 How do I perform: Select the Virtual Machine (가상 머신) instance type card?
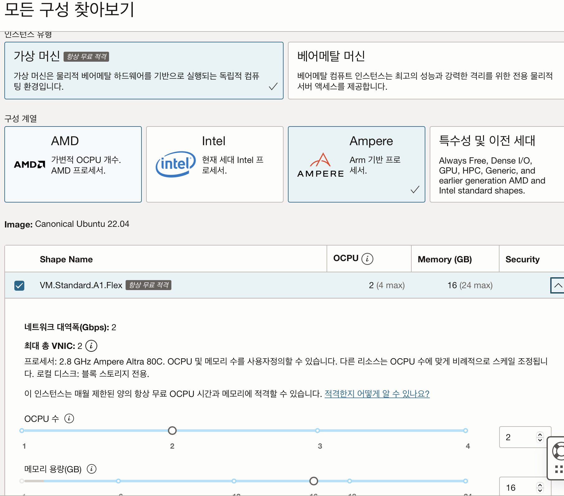coord(144,71)
